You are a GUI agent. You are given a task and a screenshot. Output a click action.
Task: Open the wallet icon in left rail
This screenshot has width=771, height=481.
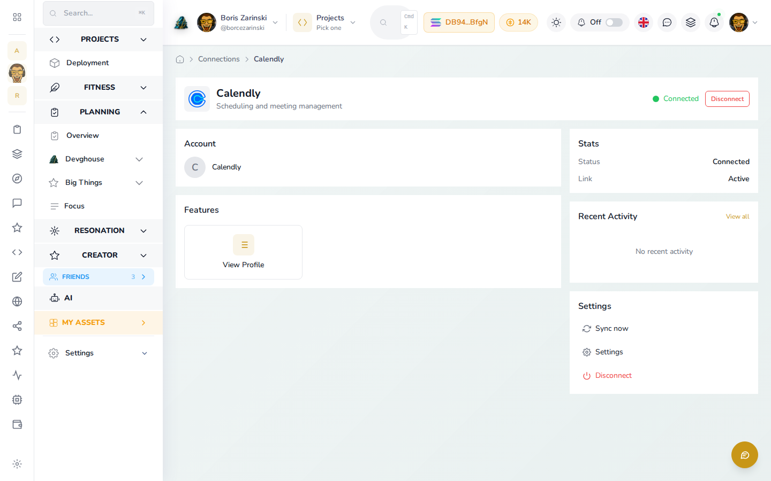(17, 424)
